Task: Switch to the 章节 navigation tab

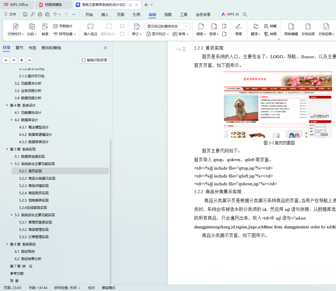Action: coord(19,48)
